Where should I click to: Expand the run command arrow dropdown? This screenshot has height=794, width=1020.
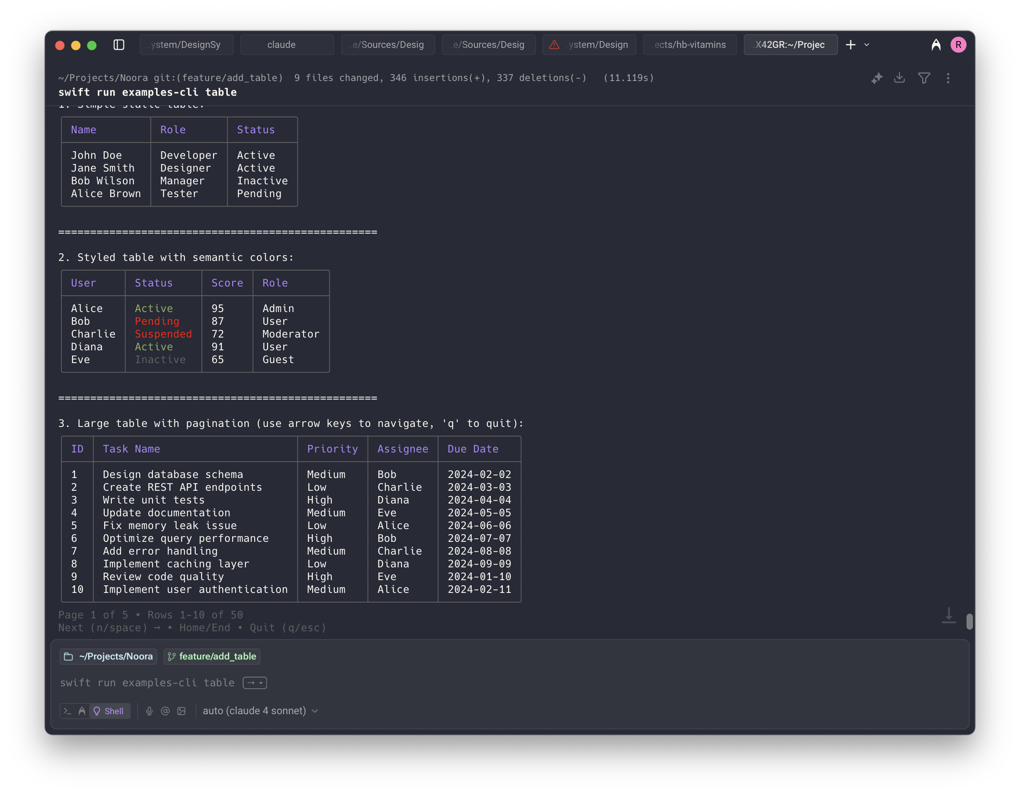click(255, 683)
